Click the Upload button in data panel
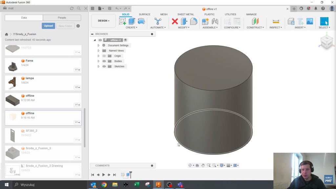Viewport: 336px width, 189px height. click(x=48, y=25)
